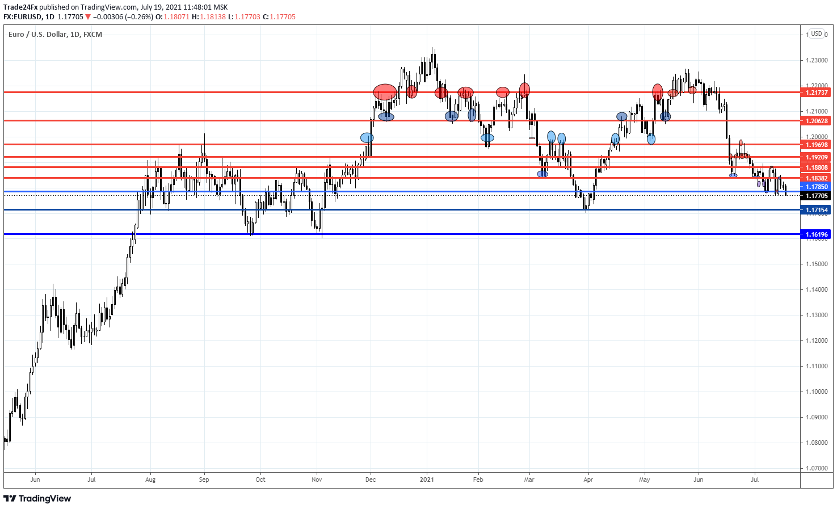Screen dimensions: 837x509
Task: Click the TradingView logo
Action: pos(37,499)
